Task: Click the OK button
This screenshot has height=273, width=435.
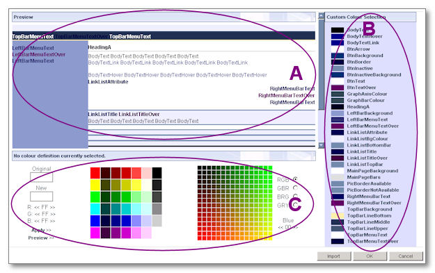Action: click(370, 256)
